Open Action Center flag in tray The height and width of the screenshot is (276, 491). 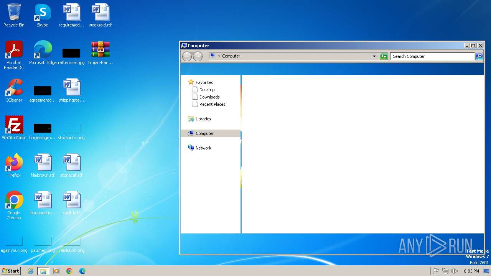pyautogui.click(x=436, y=271)
